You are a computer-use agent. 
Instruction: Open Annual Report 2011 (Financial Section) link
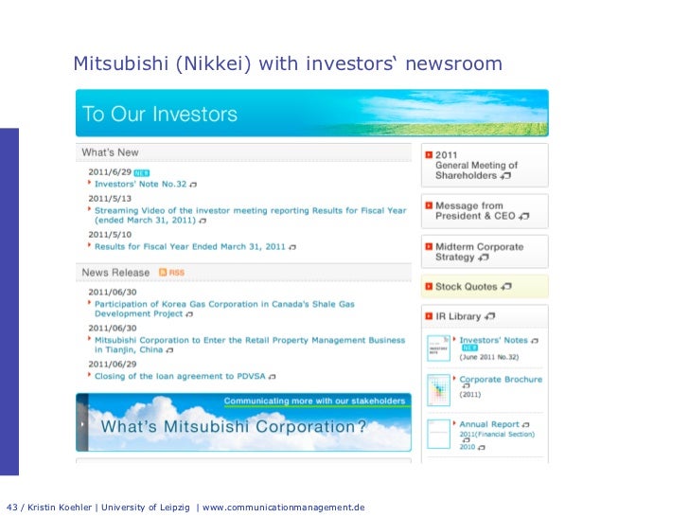[x=497, y=435]
